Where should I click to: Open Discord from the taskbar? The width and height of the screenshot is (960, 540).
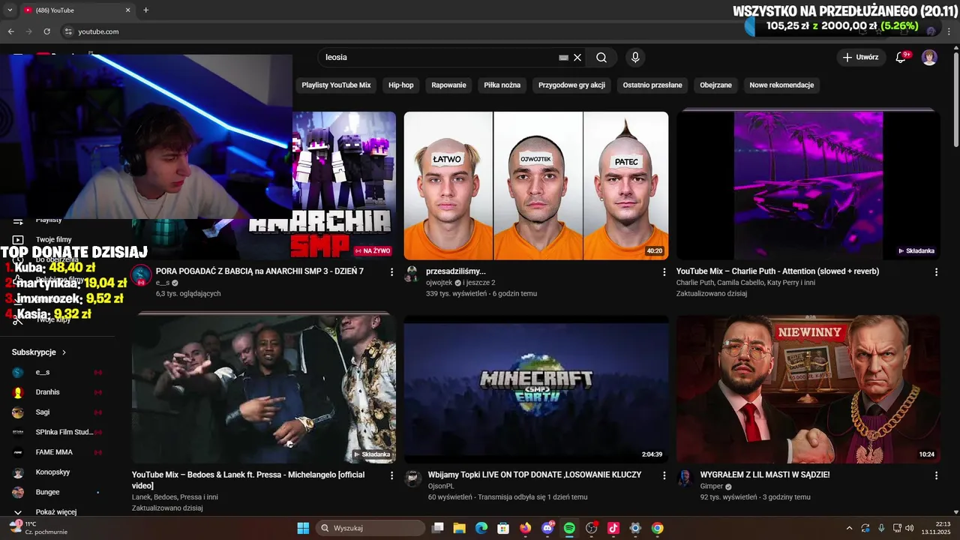[547, 528]
